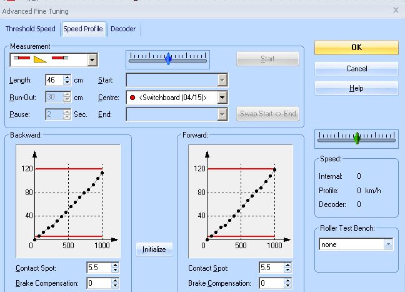The width and height of the screenshot is (405, 292).
Task: Click the yellow ramp icon in measurement selector
Action: tap(40, 59)
